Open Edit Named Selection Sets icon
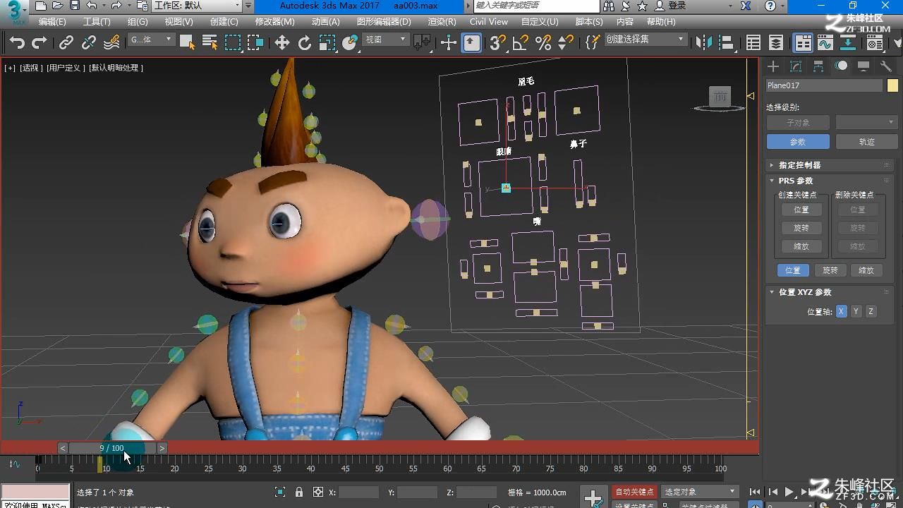 pos(593,43)
